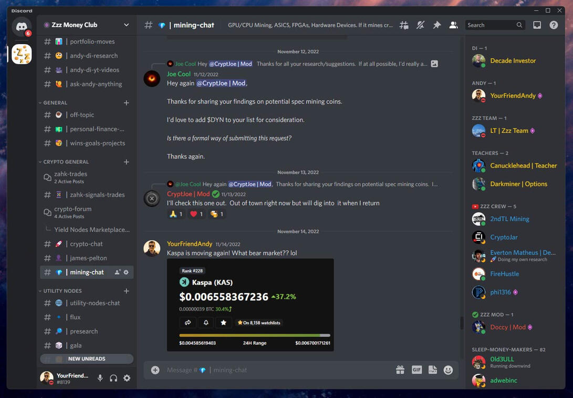Open the Help icon
Screen dimensions: 573x398
[554, 25]
